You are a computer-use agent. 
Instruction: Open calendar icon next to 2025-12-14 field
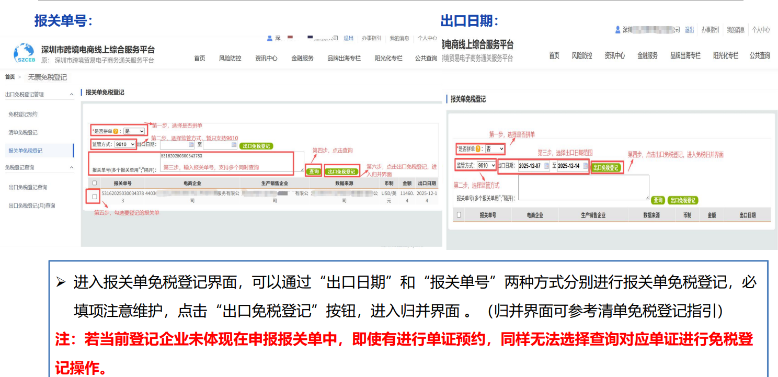point(585,166)
